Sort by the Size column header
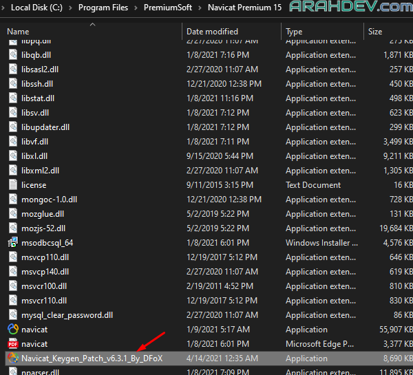 point(375,32)
